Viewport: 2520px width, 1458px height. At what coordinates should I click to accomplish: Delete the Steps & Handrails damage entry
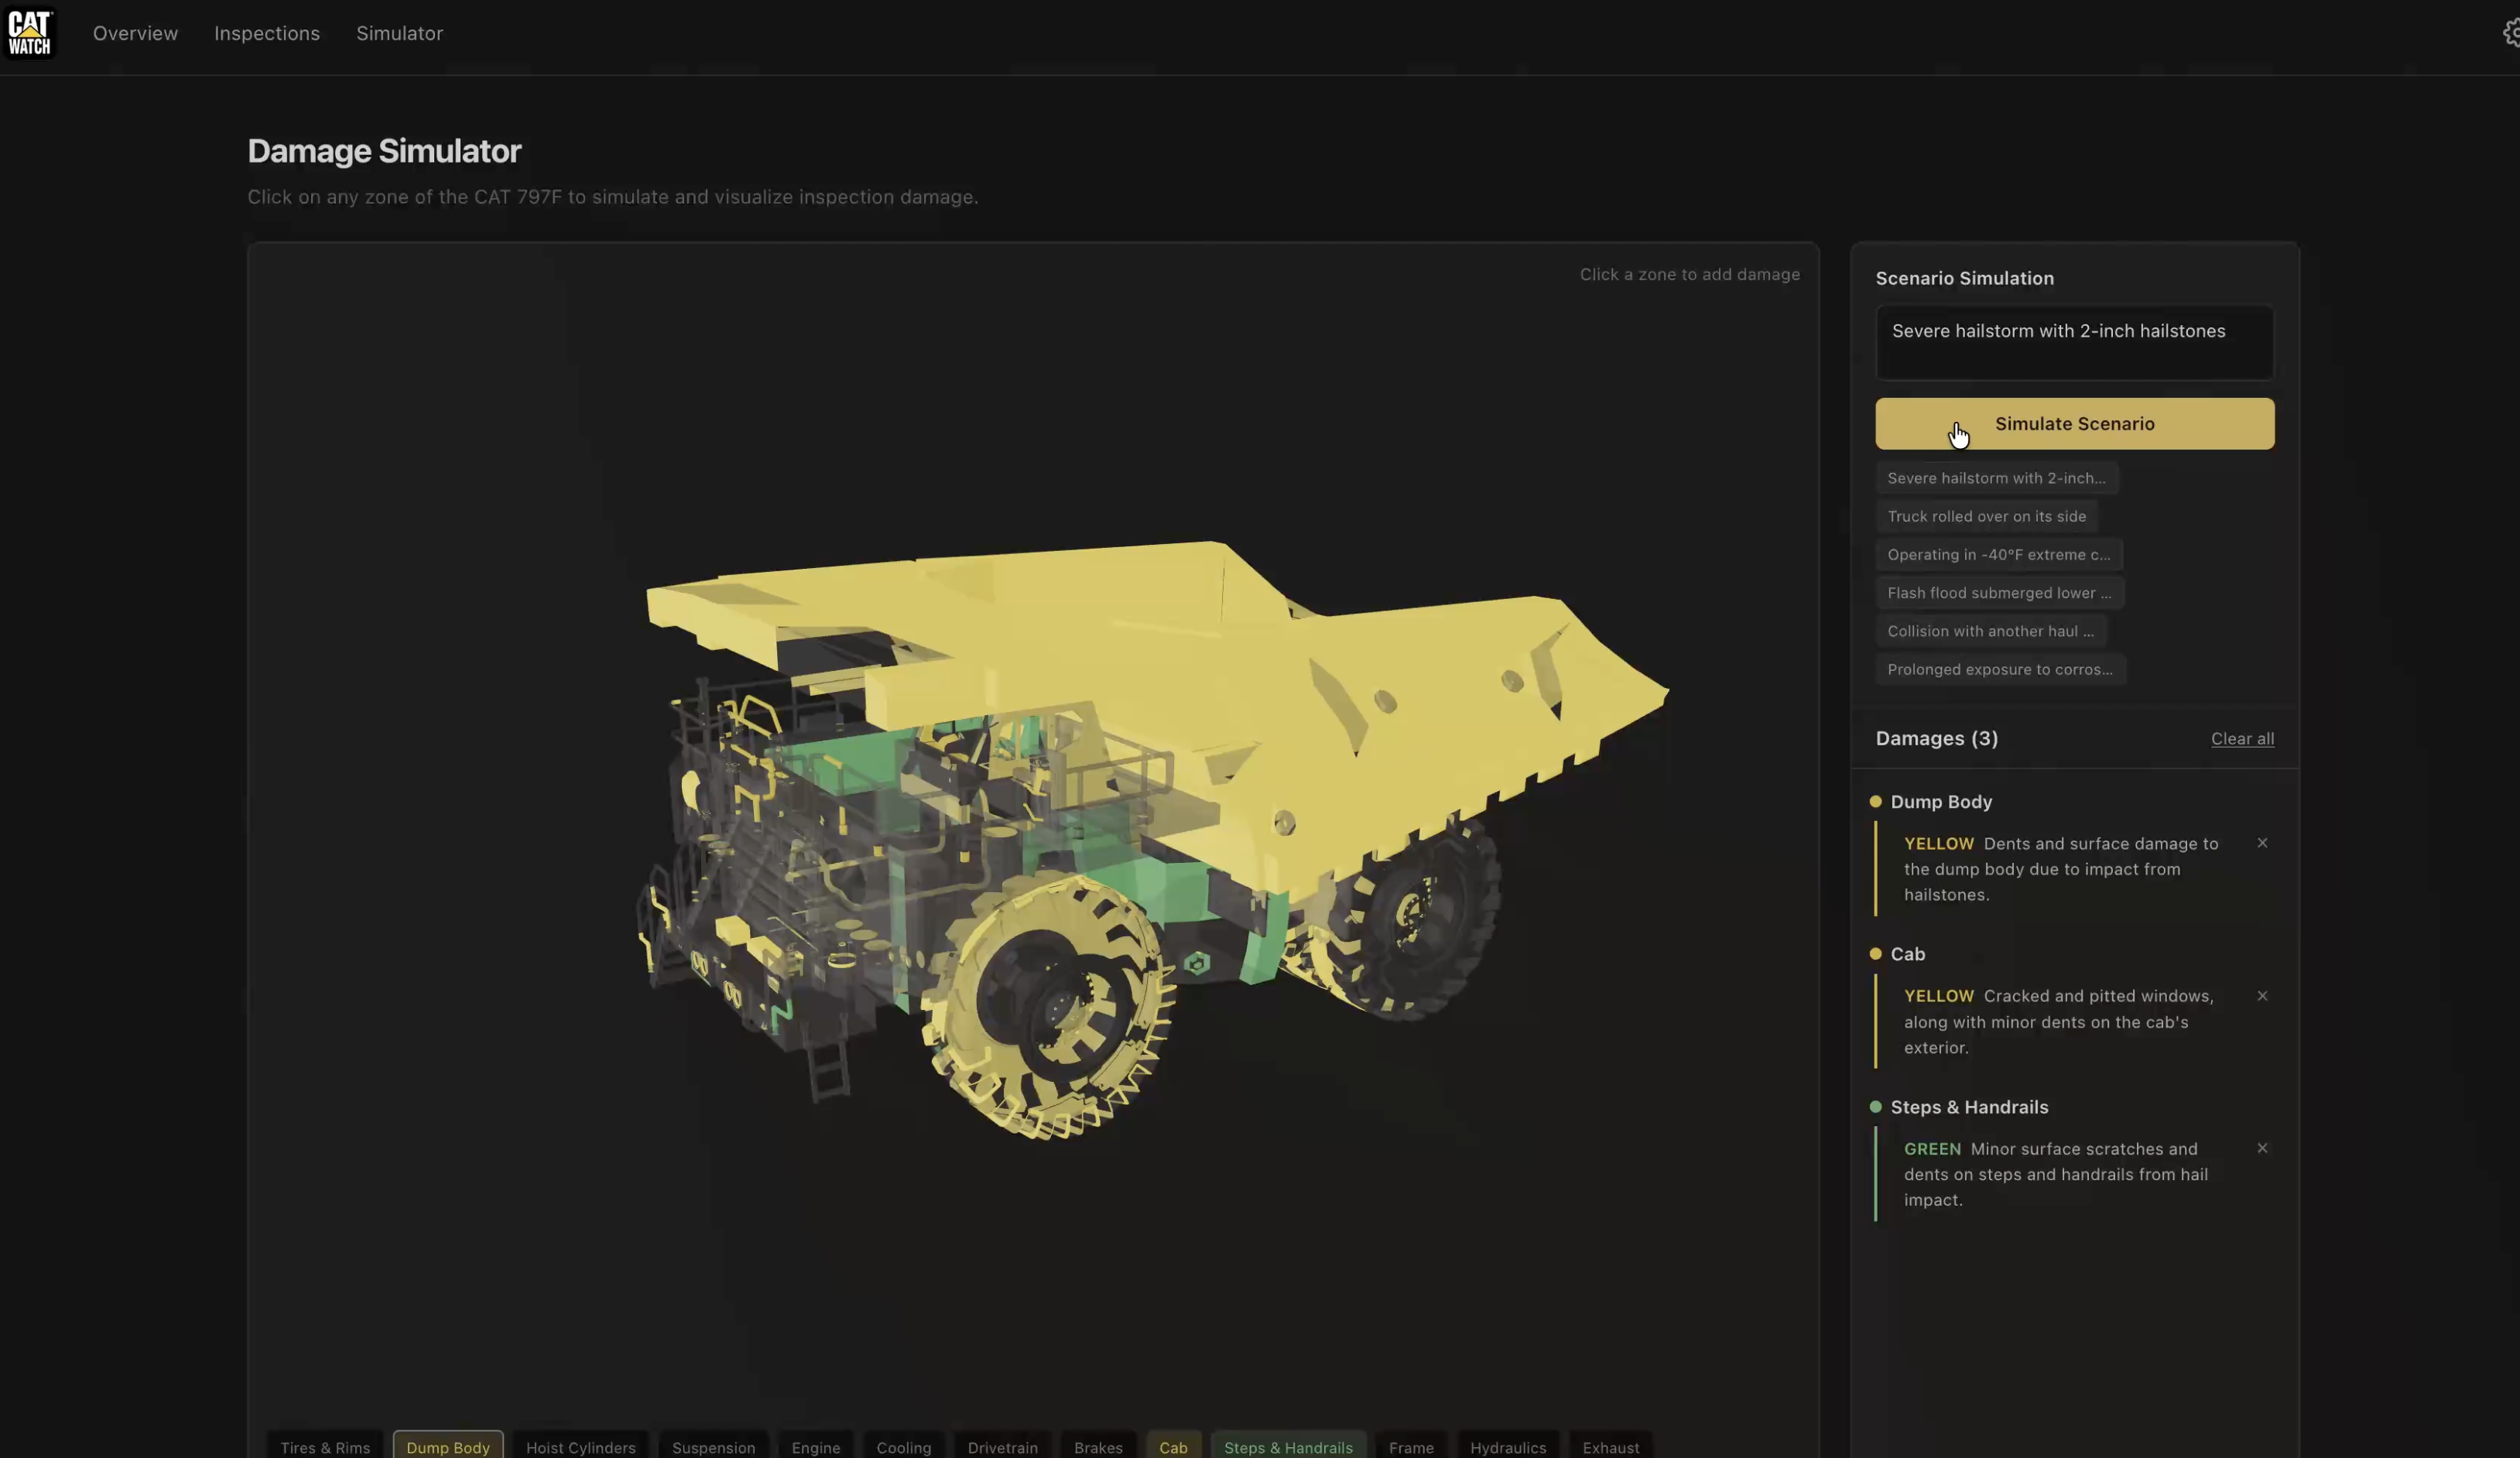point(2262,1148)
